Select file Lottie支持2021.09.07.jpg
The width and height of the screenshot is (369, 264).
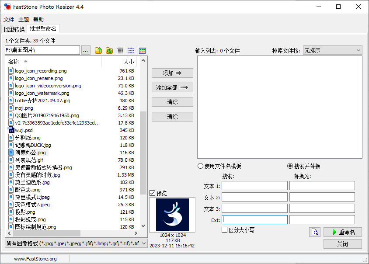[42, 101]
